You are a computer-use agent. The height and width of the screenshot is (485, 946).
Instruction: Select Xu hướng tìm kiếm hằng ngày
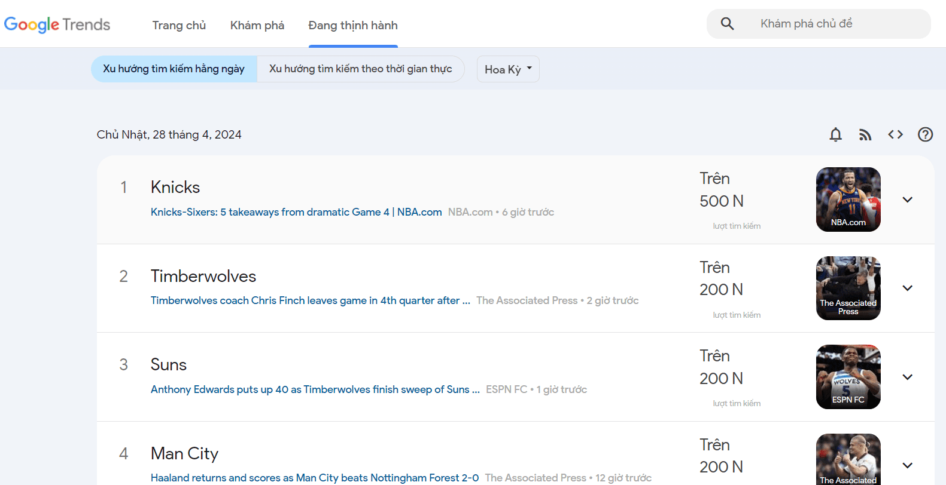(x=174, y=69)
